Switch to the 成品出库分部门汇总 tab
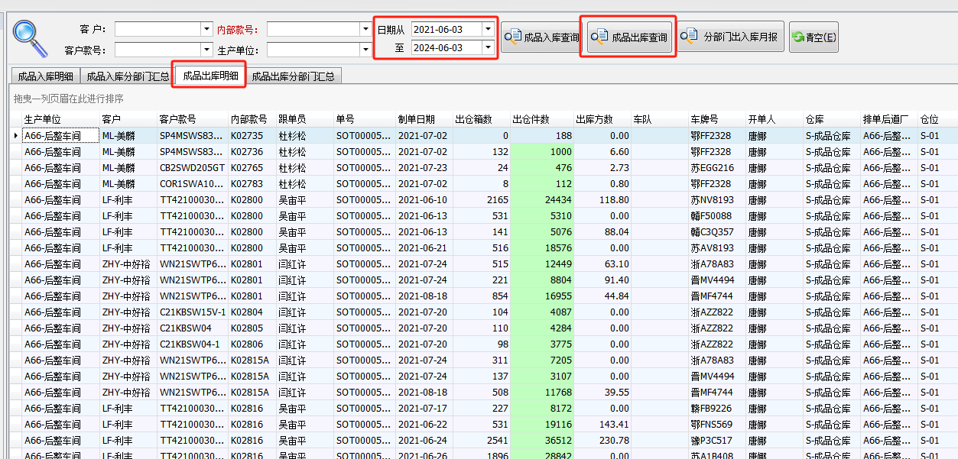 coord(294,76)
